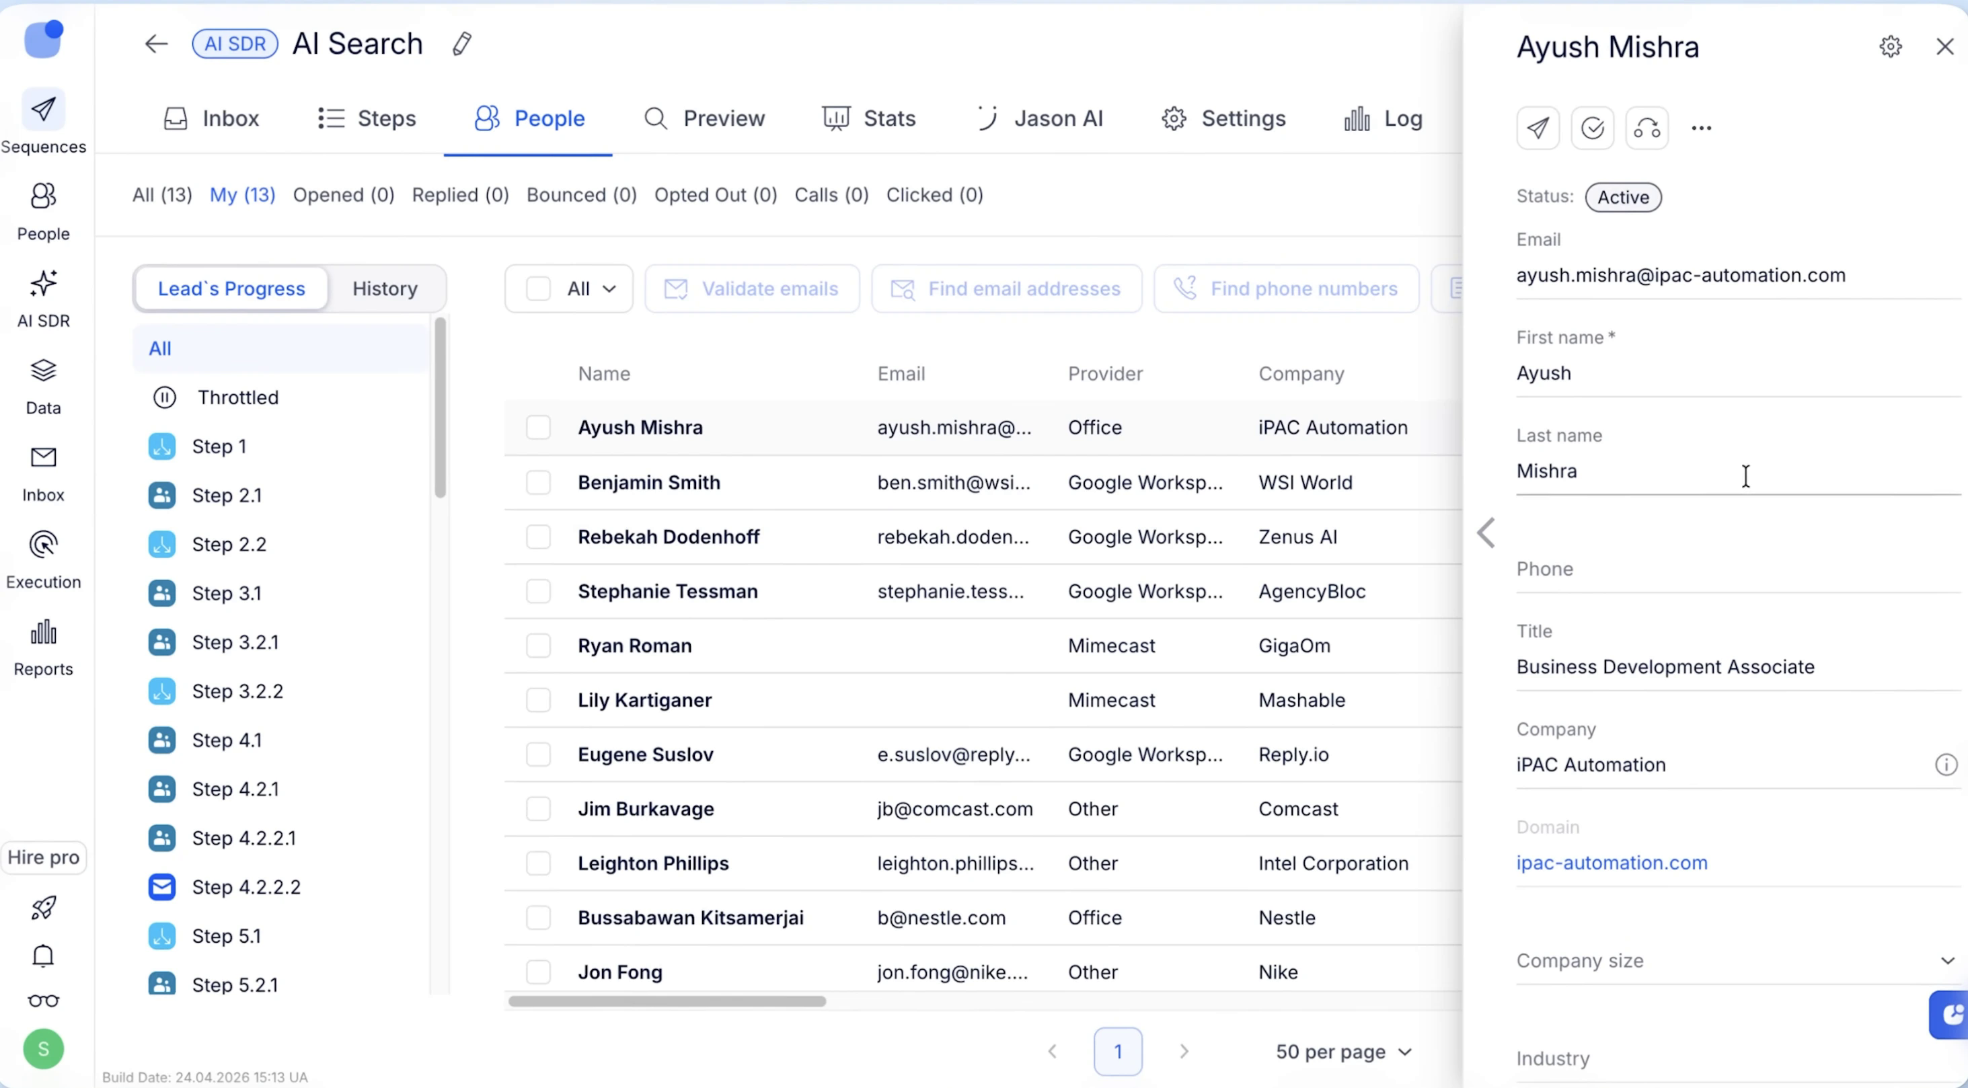Image resolution: width=1968 pixels, height=1088 pixels.
Task: Tick the checkbox for Ayush Mishra
Action: click(x=538, y=427)
